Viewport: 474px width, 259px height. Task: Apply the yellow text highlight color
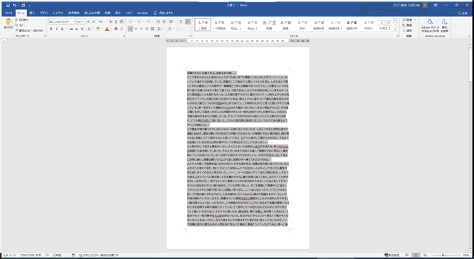[98, 29]
